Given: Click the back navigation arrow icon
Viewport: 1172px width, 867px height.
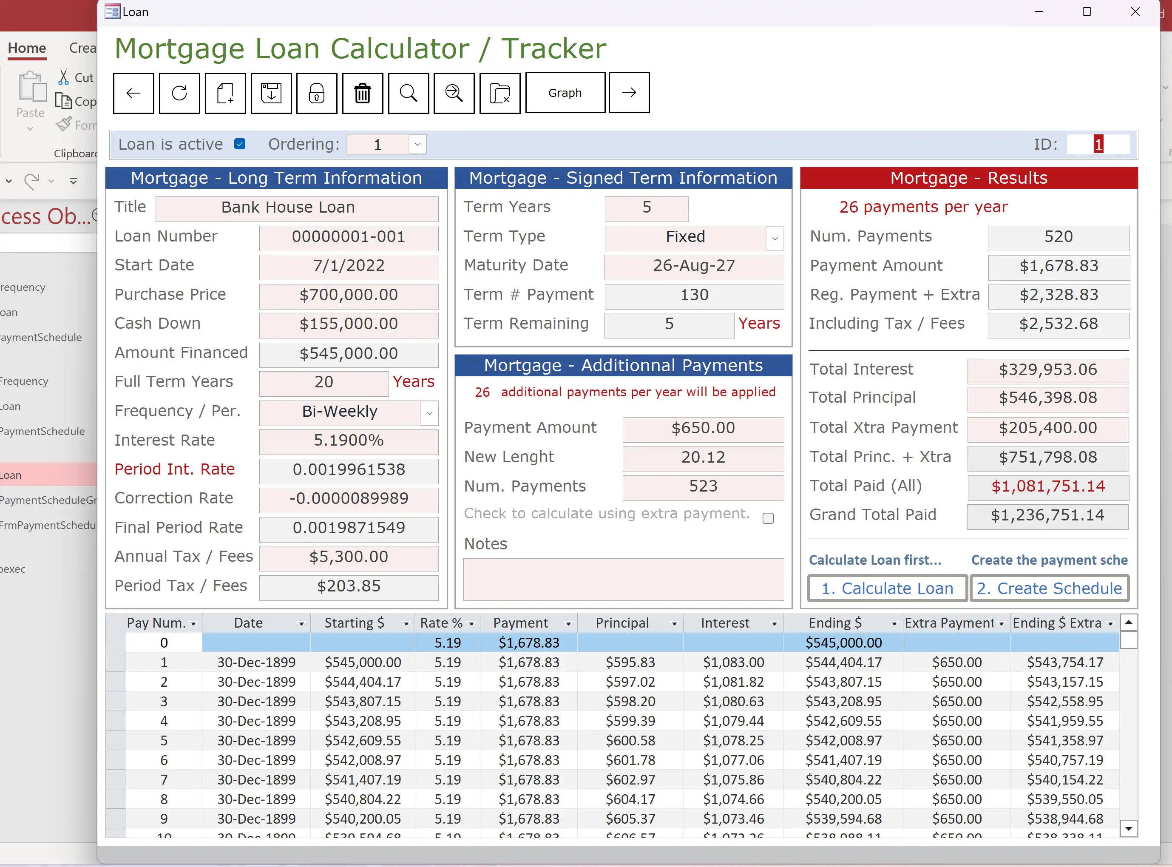Looking at the screenshot, I should 134,92.
